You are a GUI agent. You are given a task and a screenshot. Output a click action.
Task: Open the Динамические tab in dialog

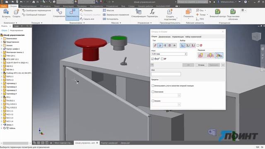click(x=164, y=37)
